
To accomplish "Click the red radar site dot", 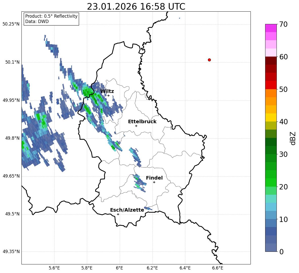I will pos(209,60).
